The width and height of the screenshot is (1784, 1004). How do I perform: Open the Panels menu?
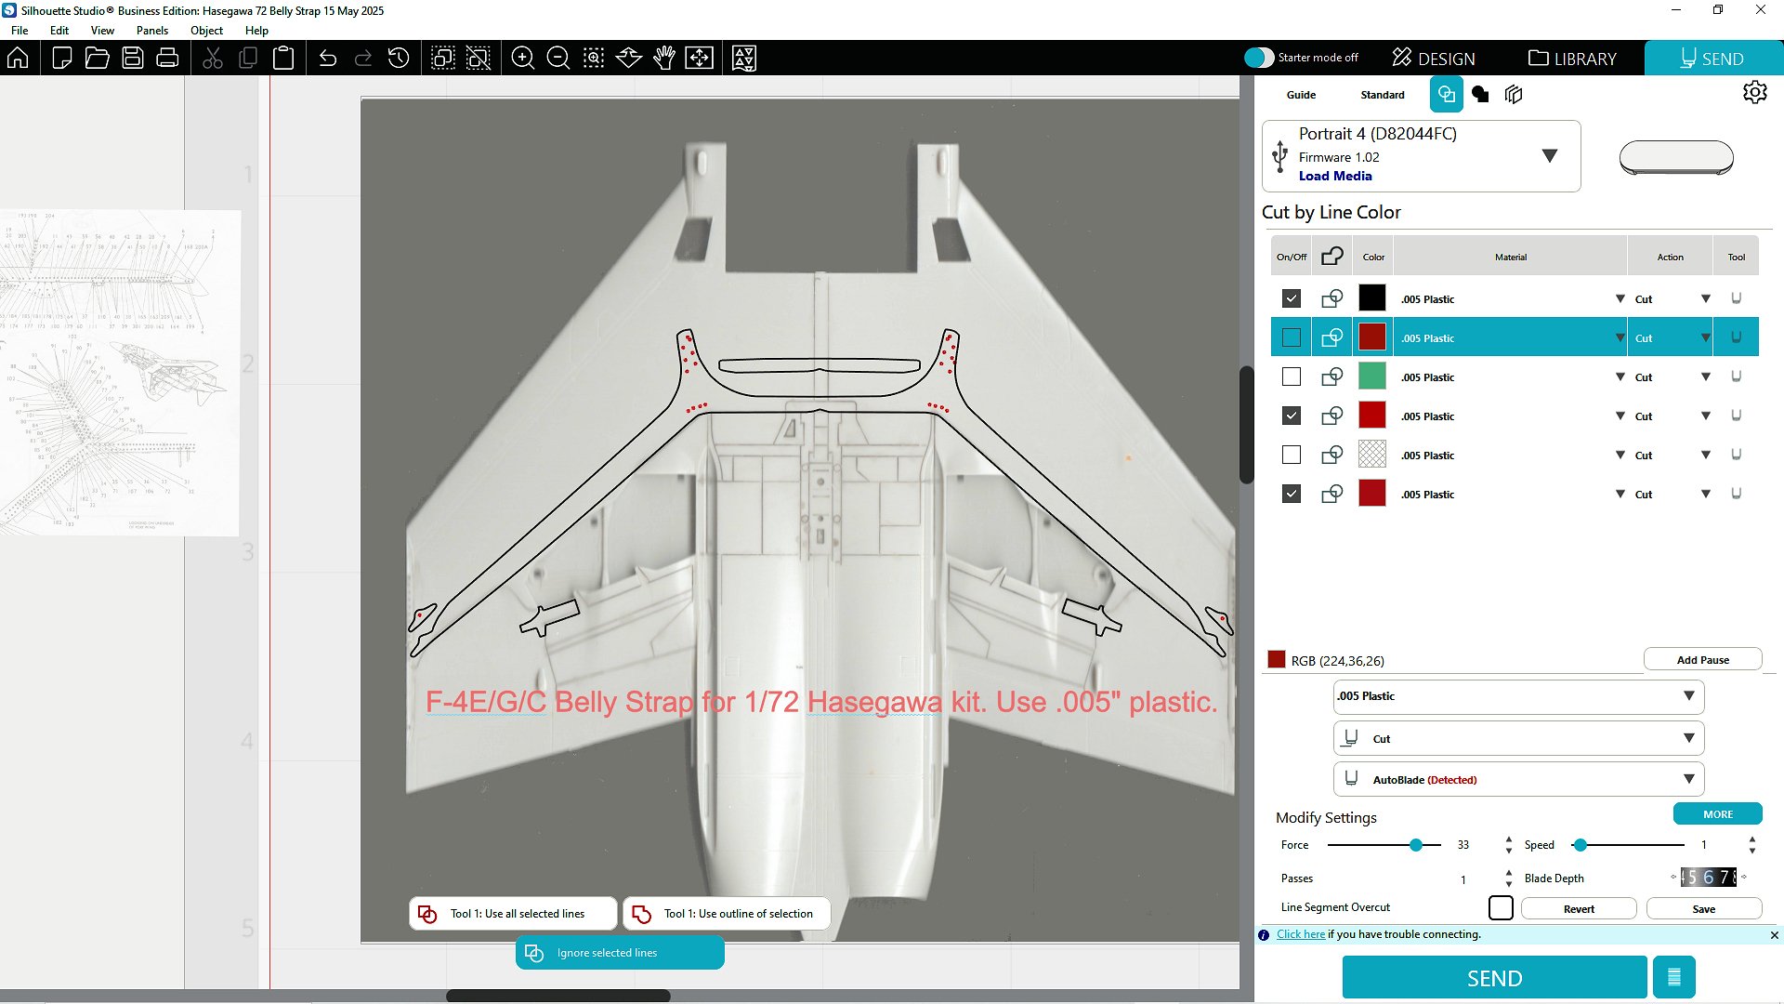(152, 30)
